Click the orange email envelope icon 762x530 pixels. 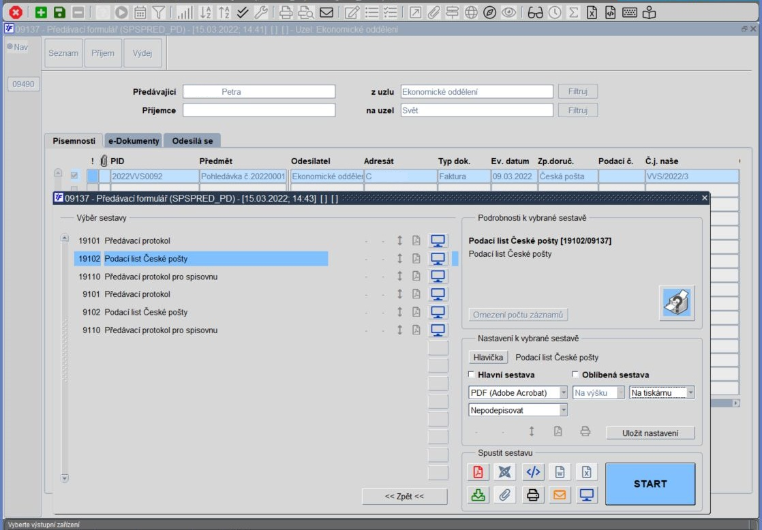pyautogui.click(x=560, y=495)
